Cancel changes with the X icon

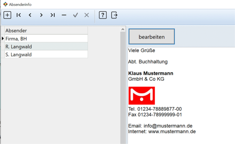pos(87,15)
